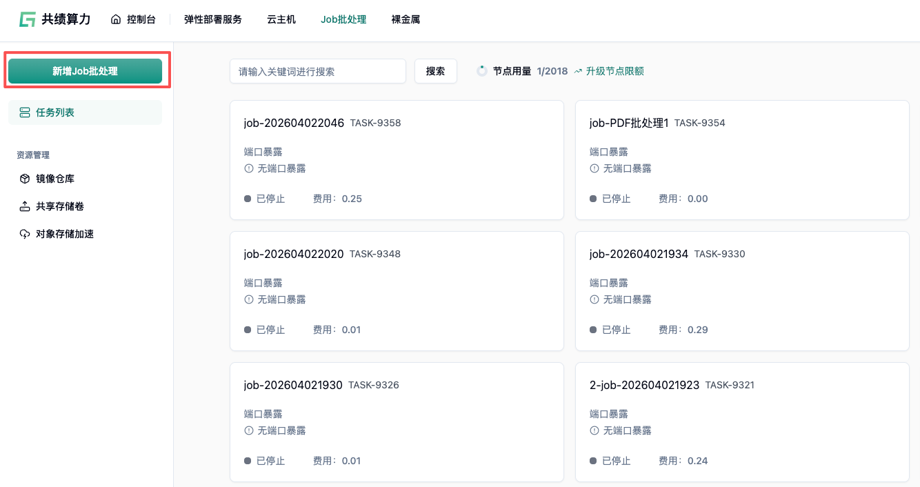The image size is (920, 487).
Task: Open the 裸金属 tab
Action: coord(406,19)
